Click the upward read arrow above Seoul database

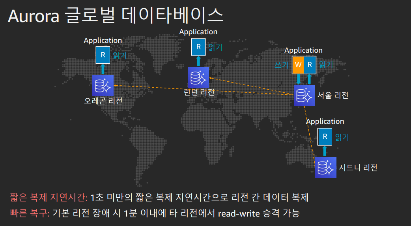309,79
